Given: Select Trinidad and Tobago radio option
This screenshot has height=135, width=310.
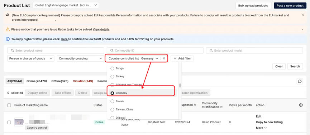Looking at the screenshot, I should coord(112,85).
